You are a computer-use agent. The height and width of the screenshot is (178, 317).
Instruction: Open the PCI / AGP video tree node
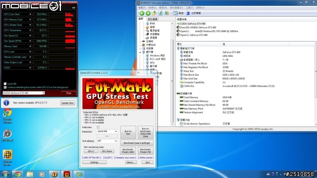(x=156, y=59)
